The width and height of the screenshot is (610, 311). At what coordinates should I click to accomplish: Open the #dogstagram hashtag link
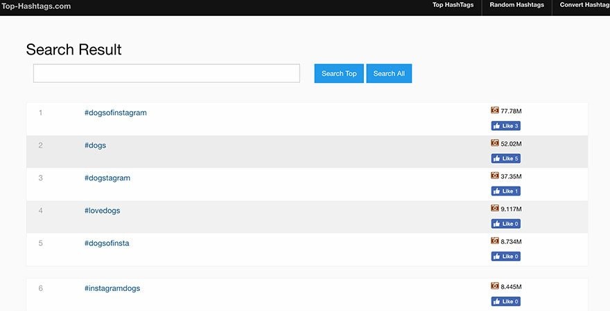click(107, 178)
